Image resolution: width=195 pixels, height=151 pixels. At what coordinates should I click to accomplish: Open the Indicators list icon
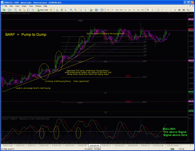tap(91, 10)
